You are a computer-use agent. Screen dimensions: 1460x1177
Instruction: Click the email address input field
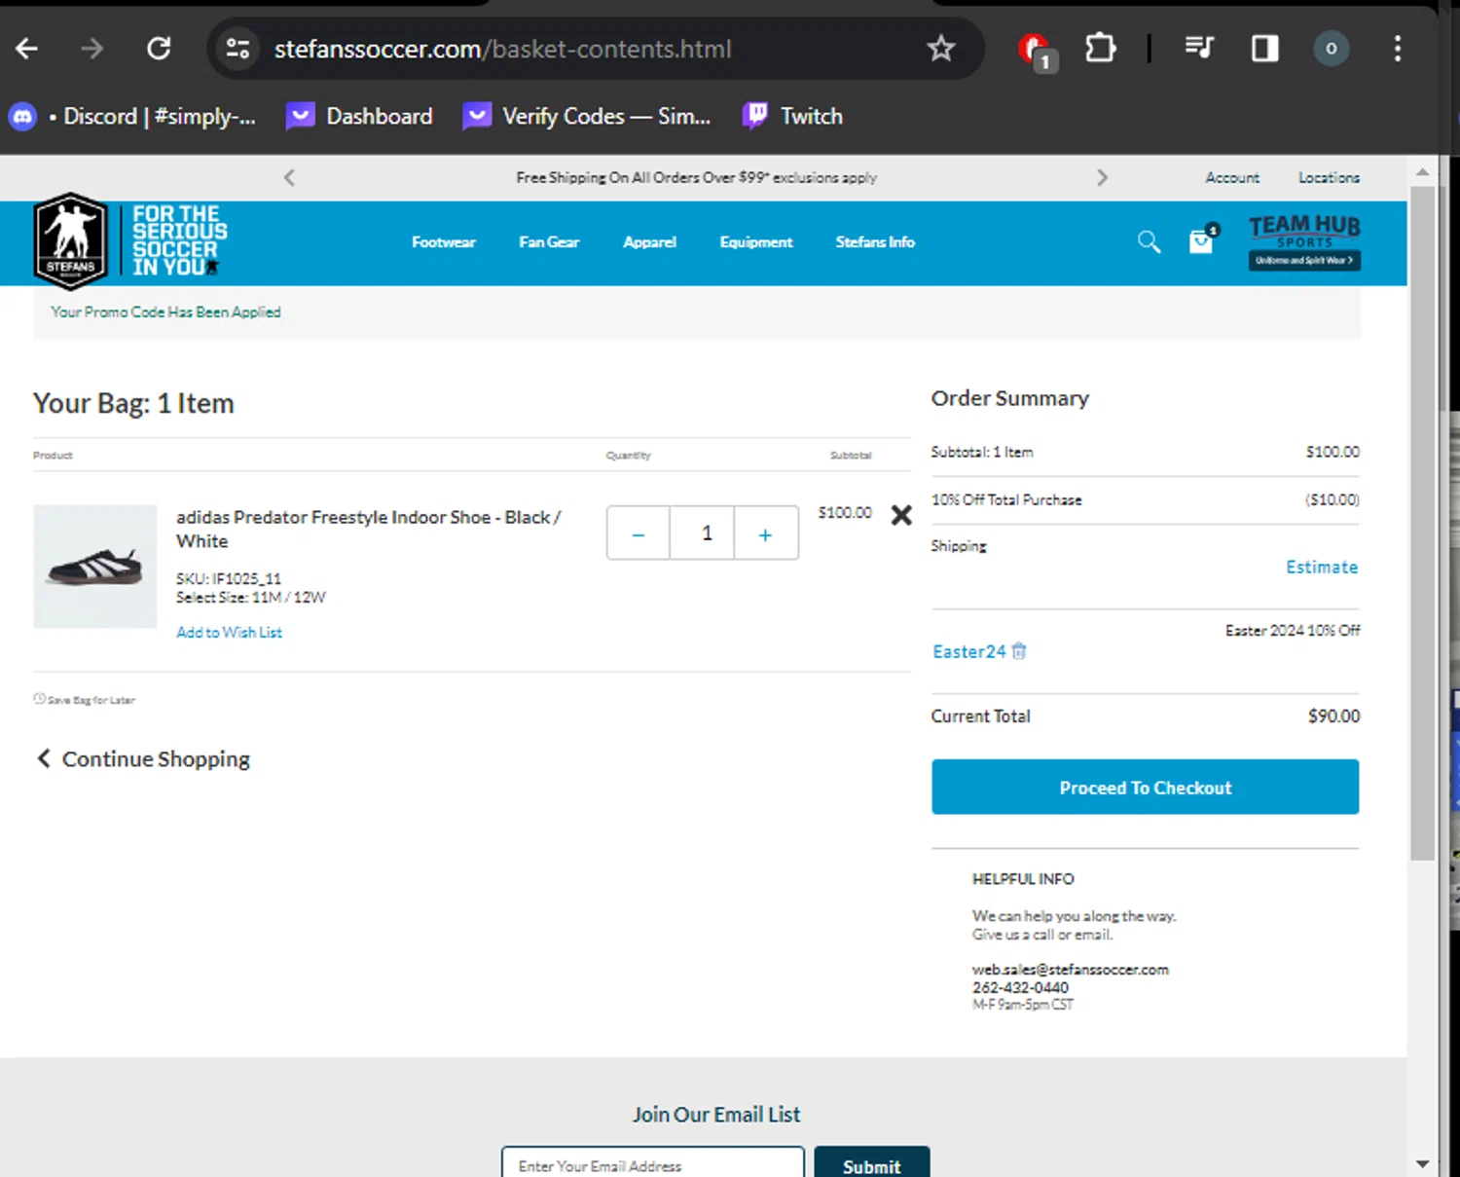point(652,1164)
